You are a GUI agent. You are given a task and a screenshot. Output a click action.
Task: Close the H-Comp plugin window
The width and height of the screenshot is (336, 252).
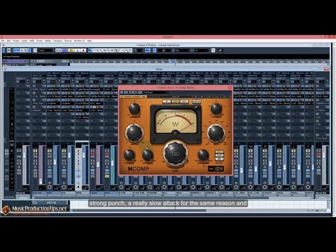coord(230,87)
